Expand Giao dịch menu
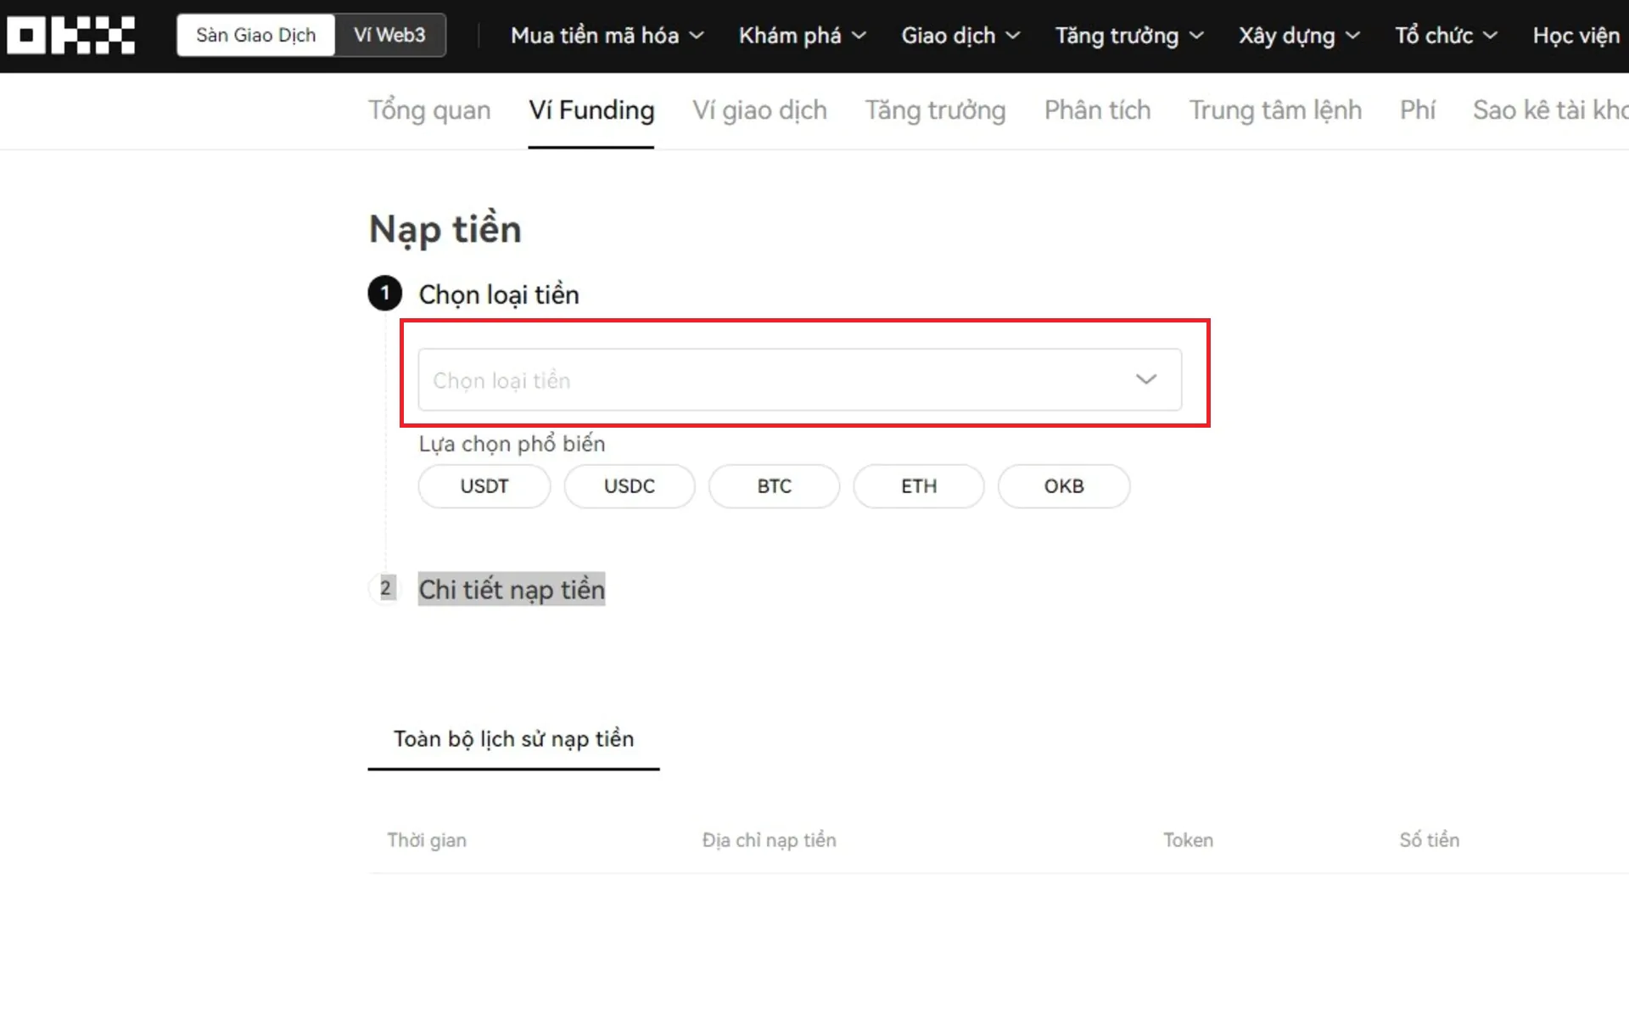Viewport: 1629px width, 1020px height. coord(960,36)
